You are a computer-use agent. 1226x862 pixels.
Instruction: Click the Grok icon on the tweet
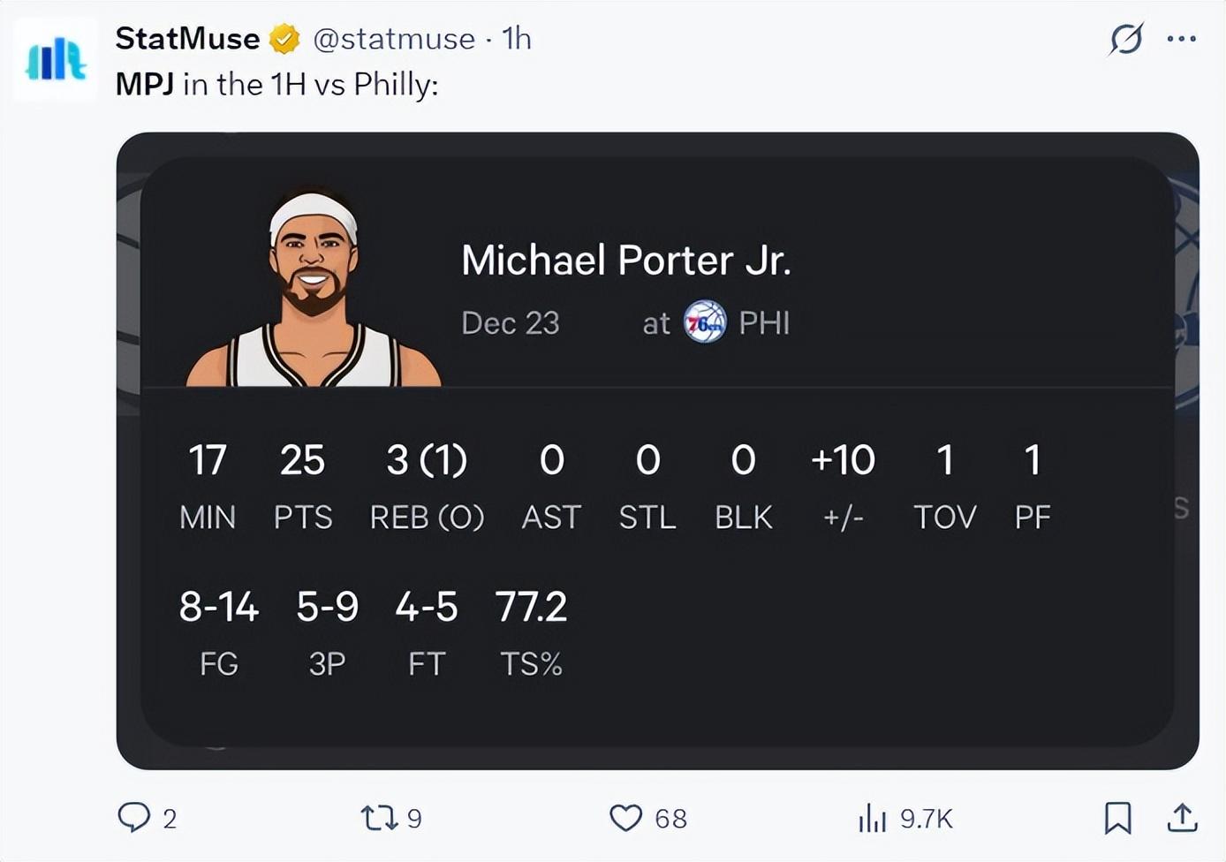tap(1126, 39)
